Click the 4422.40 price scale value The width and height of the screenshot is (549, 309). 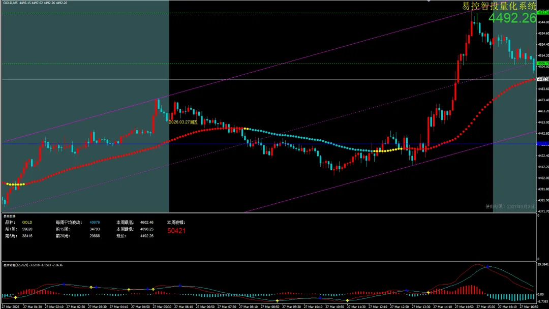coord(543,156)
